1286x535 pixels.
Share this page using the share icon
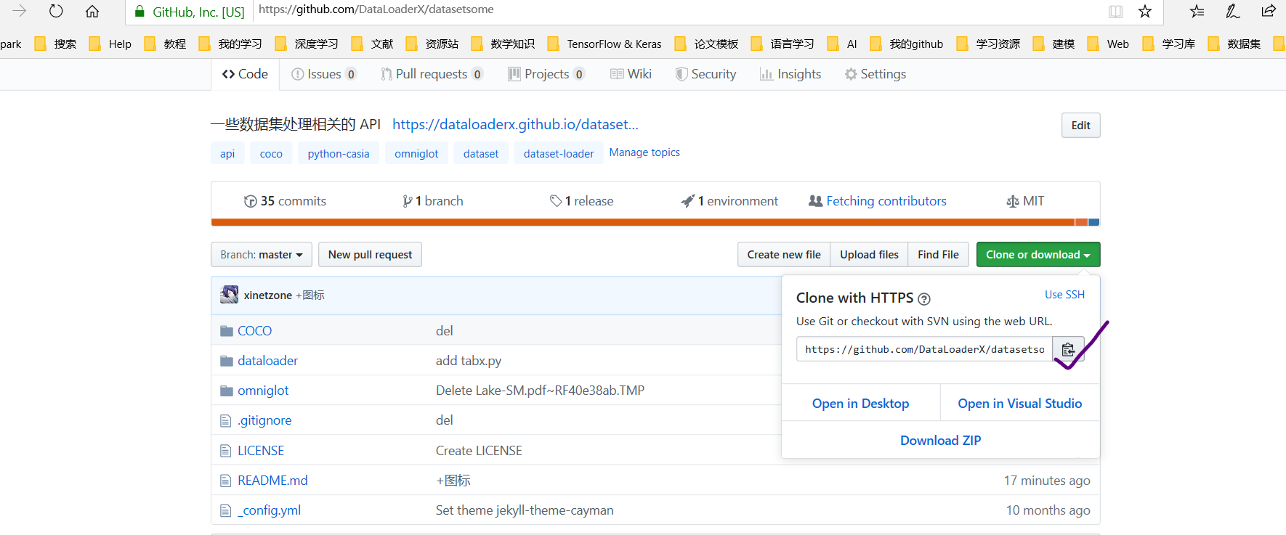[x=1269, y=11]
